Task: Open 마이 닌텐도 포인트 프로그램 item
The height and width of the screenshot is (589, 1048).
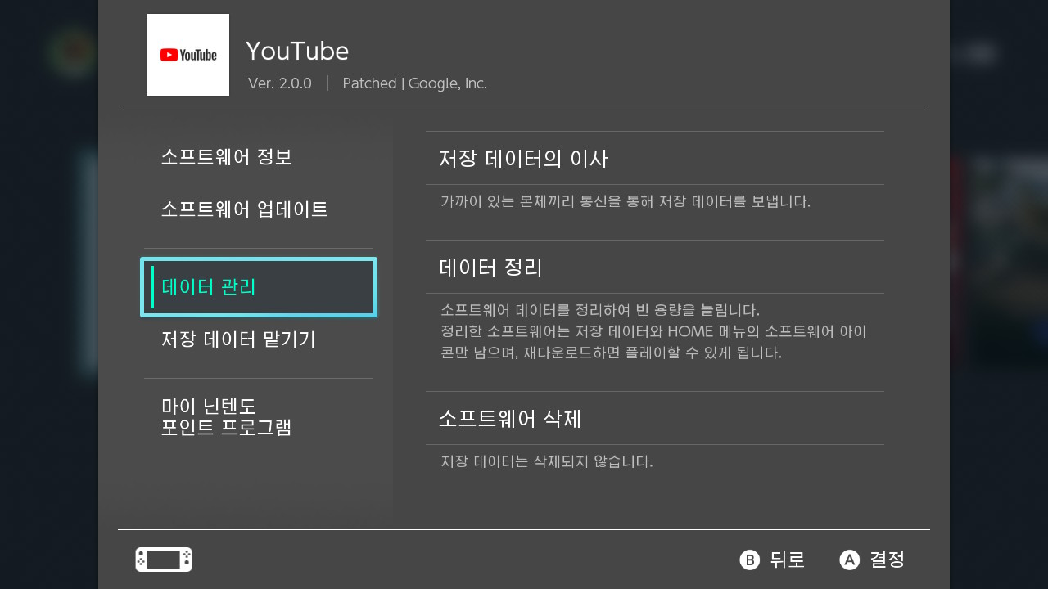Action: coord(259,416)
